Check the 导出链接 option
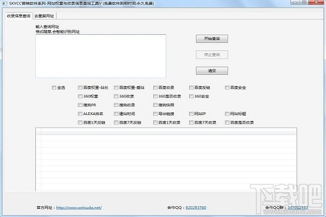 tap(155, 114)
